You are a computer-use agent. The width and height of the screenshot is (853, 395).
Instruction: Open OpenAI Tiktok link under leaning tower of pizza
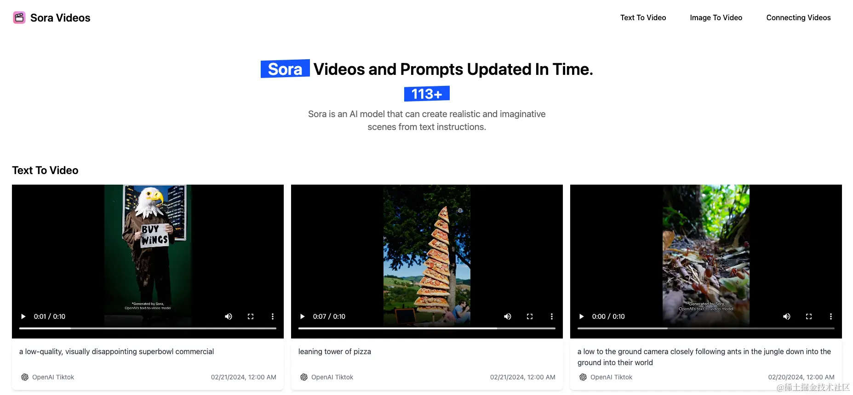click(332, 377)
